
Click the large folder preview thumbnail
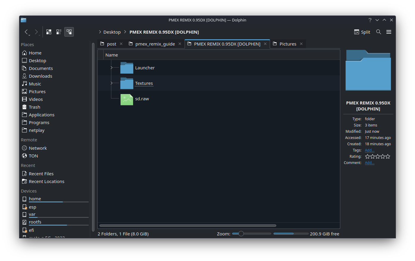click(368, 70)
